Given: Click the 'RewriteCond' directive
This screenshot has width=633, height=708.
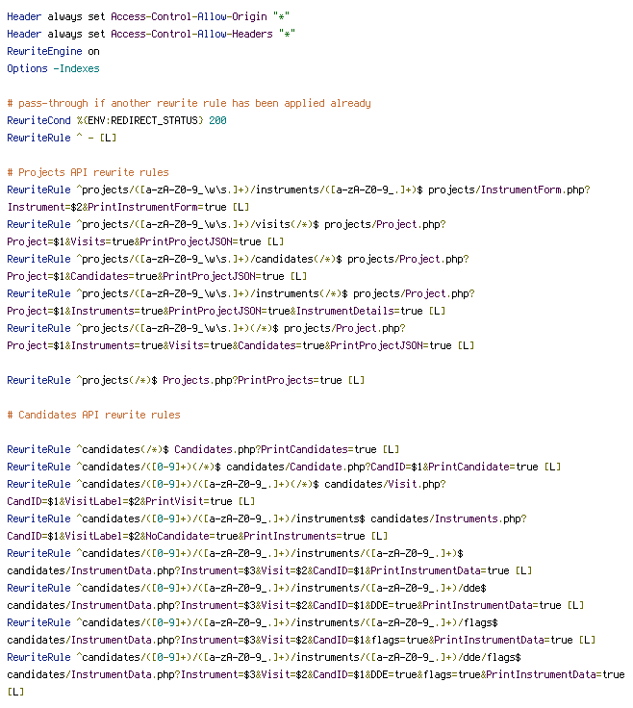Looking at the screenshot, I should coord(38,120).
